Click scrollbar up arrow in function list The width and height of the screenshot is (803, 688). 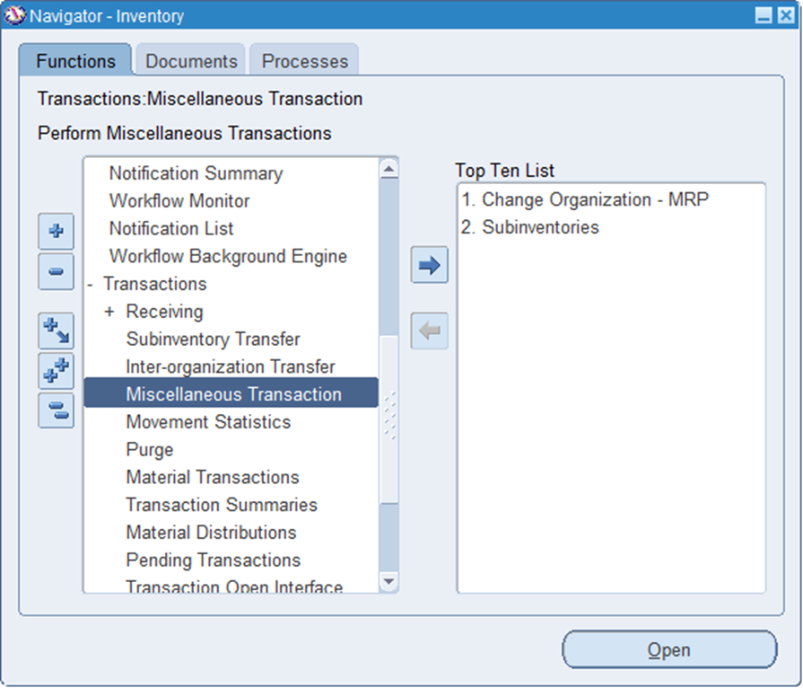point(388,168)
